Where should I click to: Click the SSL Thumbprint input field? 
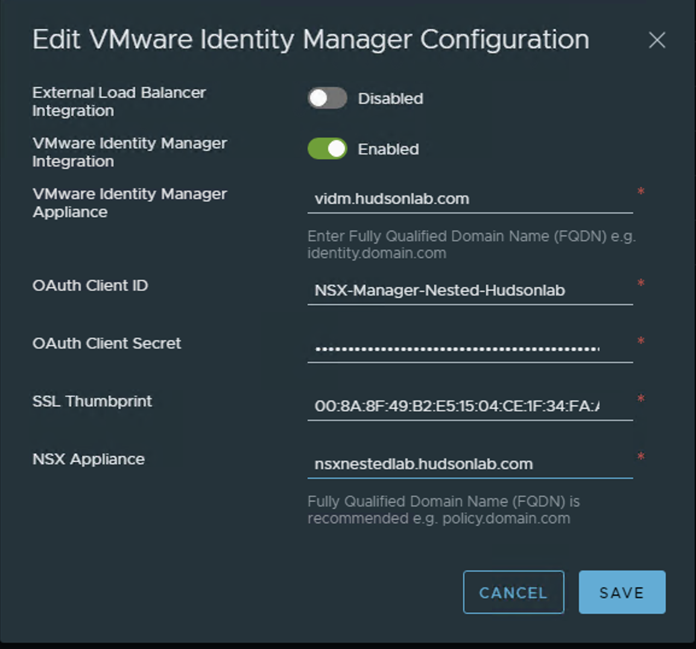pos(470,406)
